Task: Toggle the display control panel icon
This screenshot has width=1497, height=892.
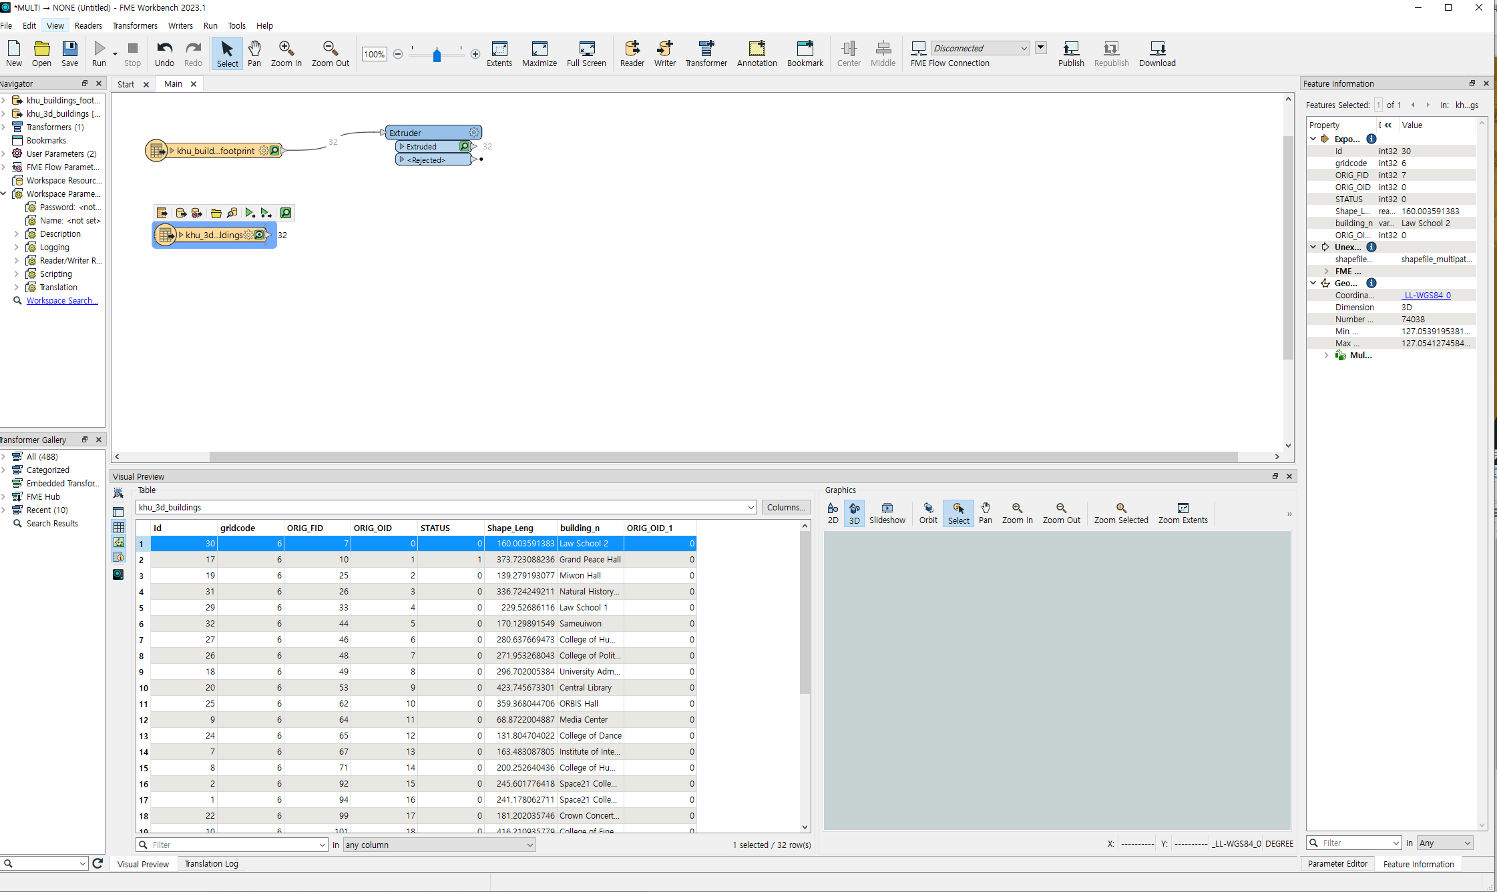Action: click(118, 512)
